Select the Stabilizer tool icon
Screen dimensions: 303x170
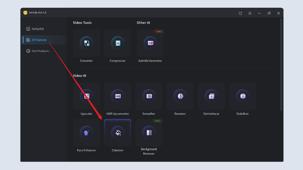click(x=243, y=96)
